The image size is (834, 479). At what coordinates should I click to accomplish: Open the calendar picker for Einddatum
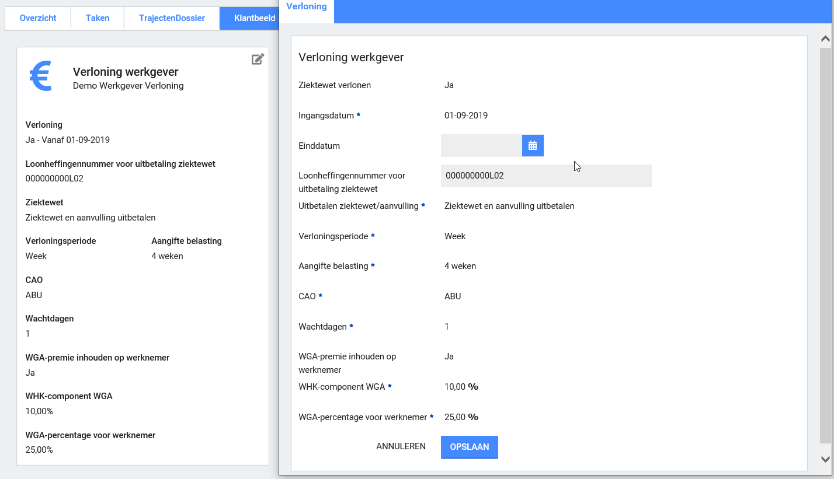coord(533,146)
